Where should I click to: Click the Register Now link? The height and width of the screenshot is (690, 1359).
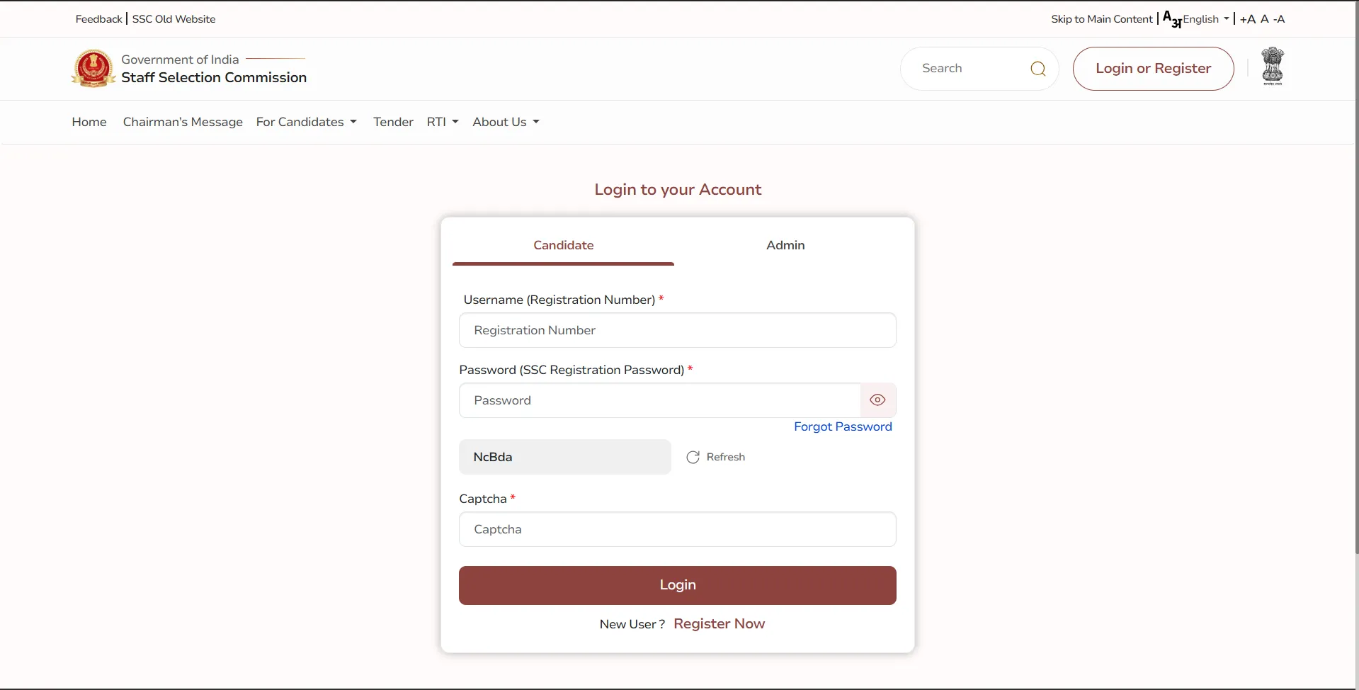tap(719, 623)
